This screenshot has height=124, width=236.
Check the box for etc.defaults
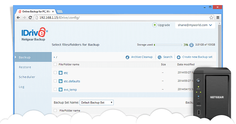click(x=55, y=81)
